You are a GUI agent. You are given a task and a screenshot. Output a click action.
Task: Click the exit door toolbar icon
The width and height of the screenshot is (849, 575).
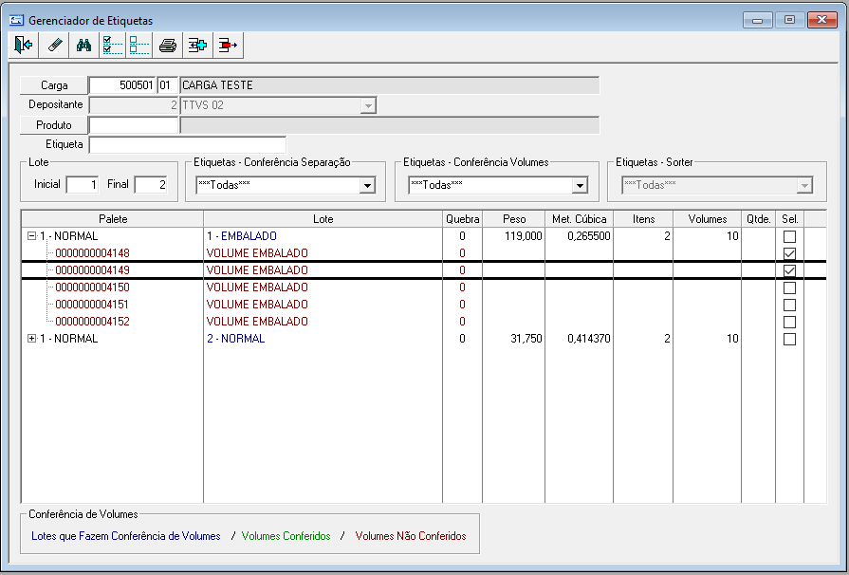click(x=24, y=45)
